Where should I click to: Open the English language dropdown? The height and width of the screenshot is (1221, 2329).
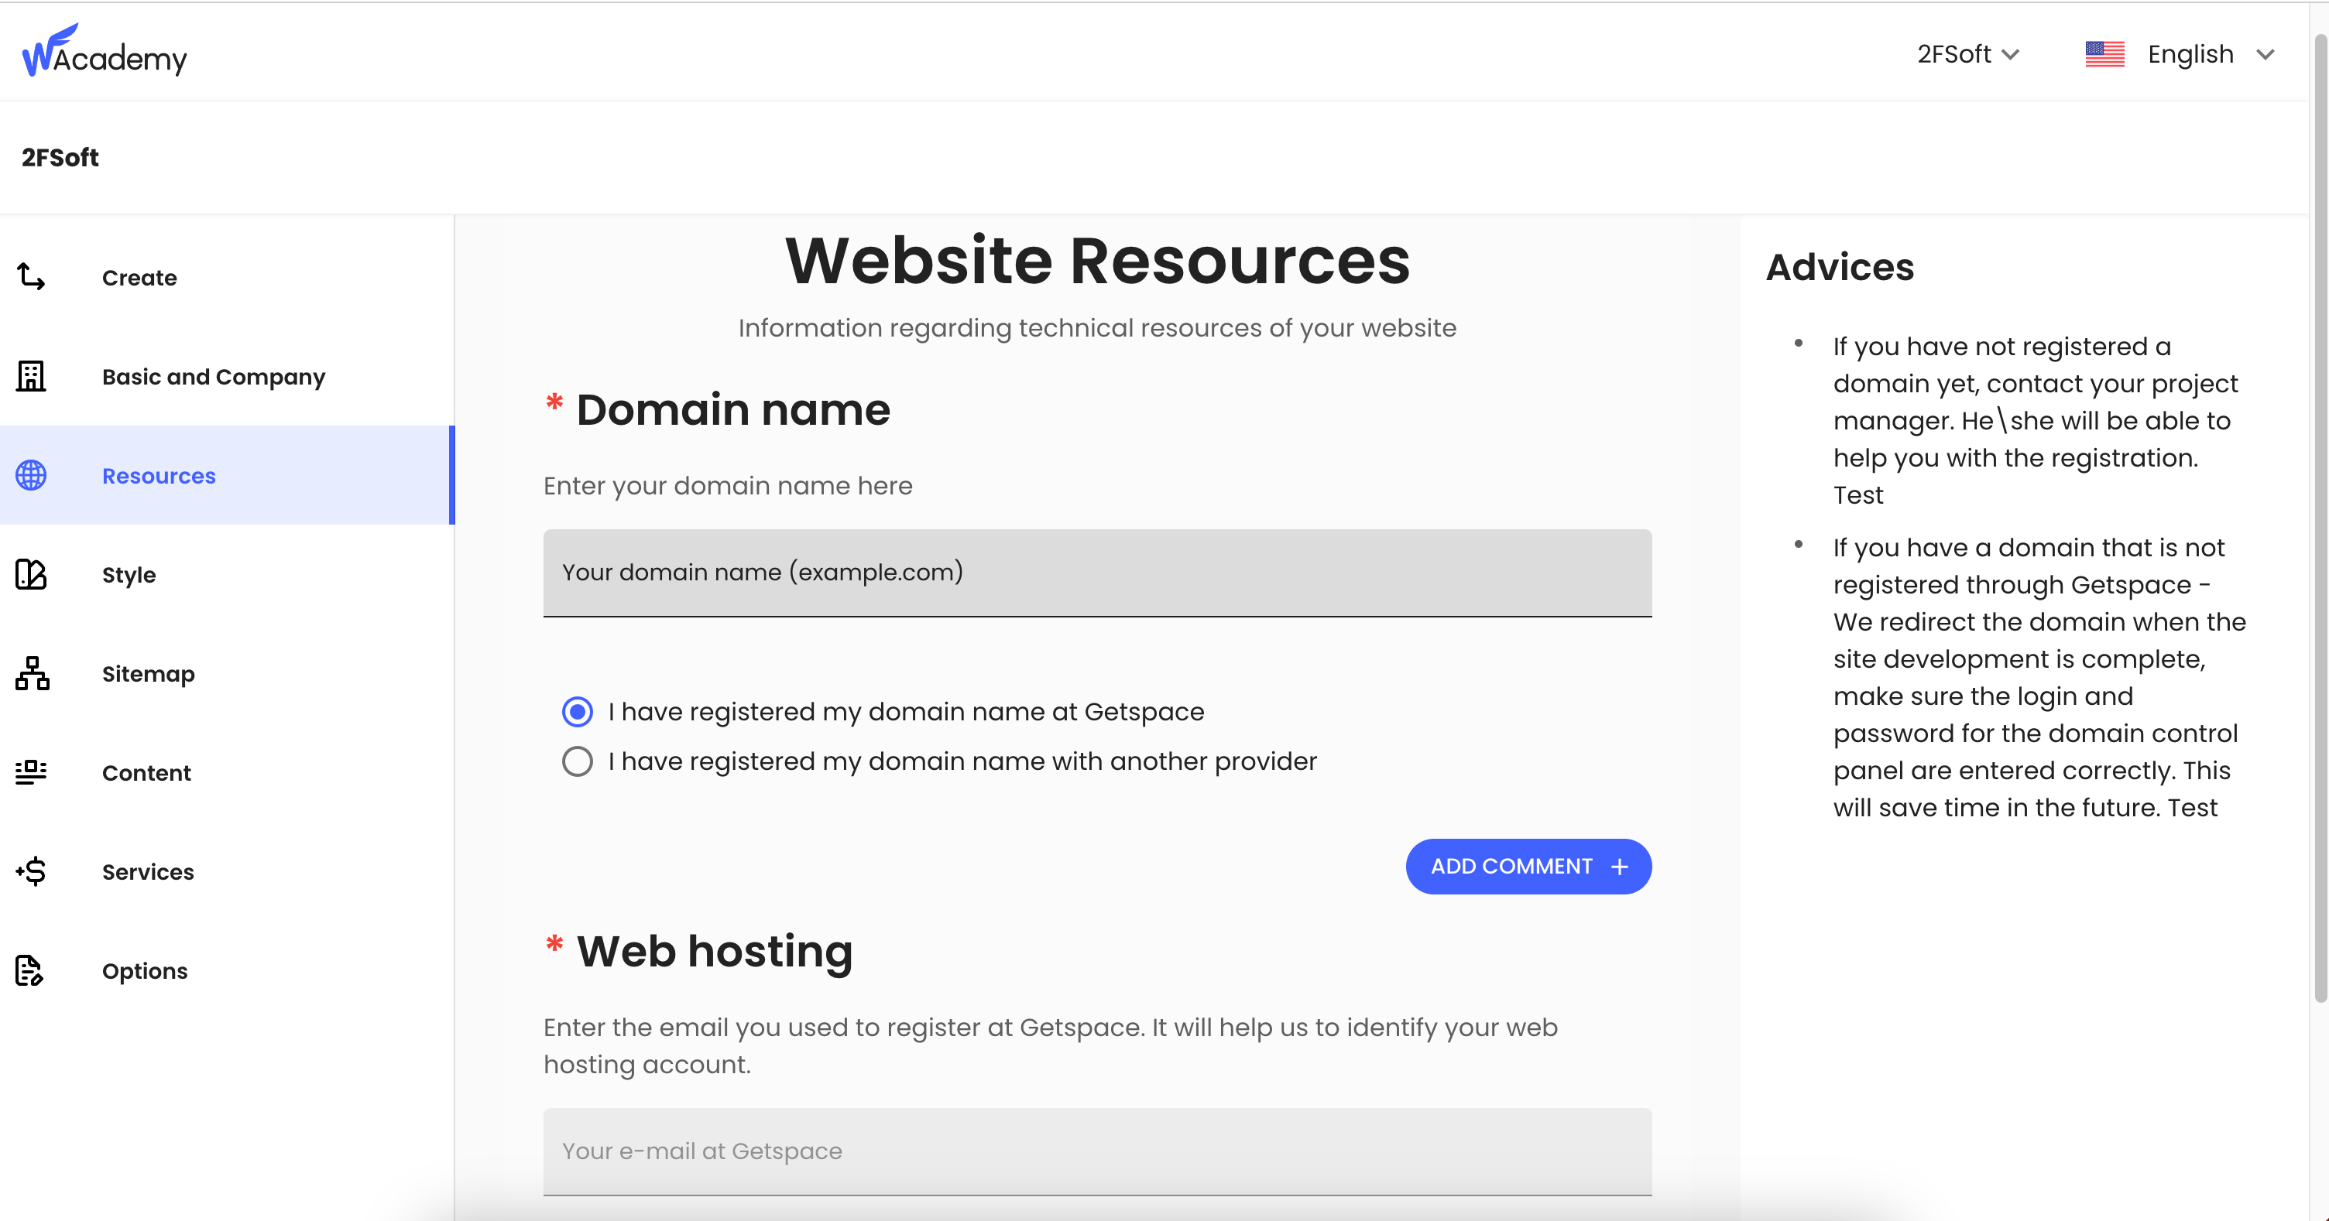click(2179, 54)
